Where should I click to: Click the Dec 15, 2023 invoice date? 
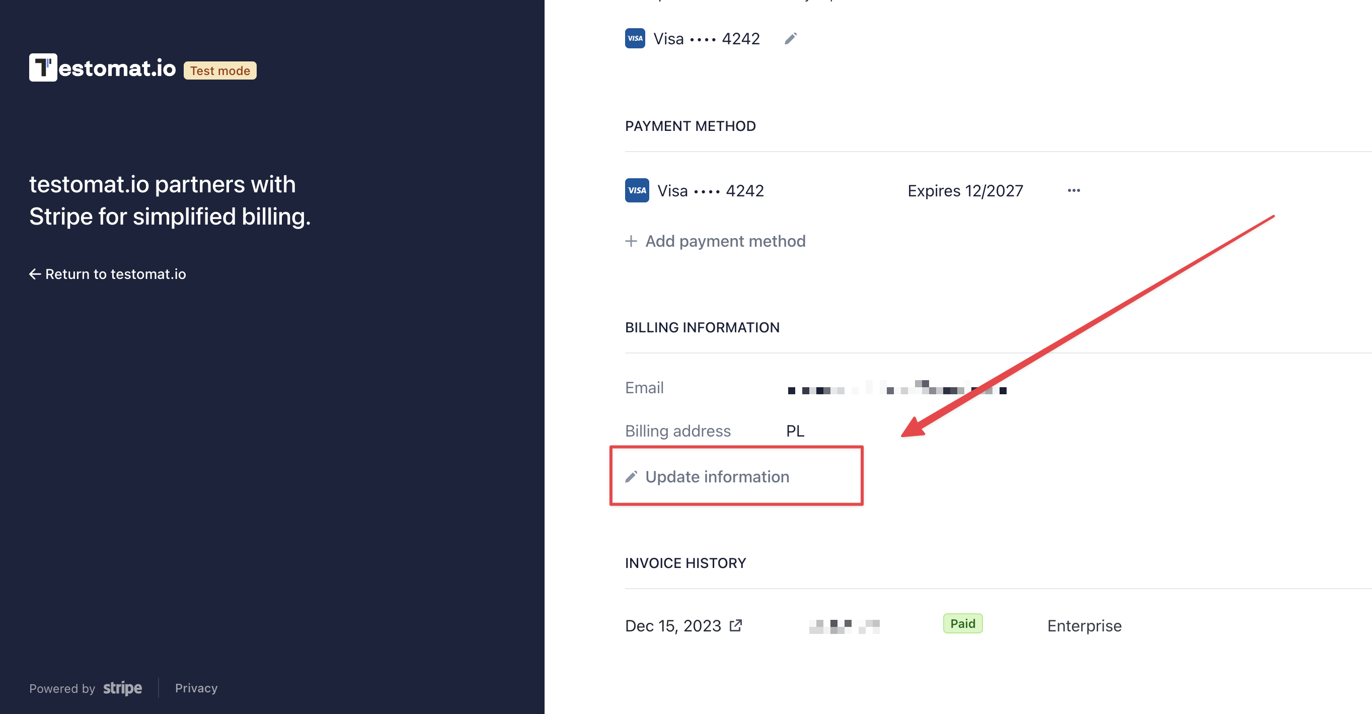click(x=673, y=625)
